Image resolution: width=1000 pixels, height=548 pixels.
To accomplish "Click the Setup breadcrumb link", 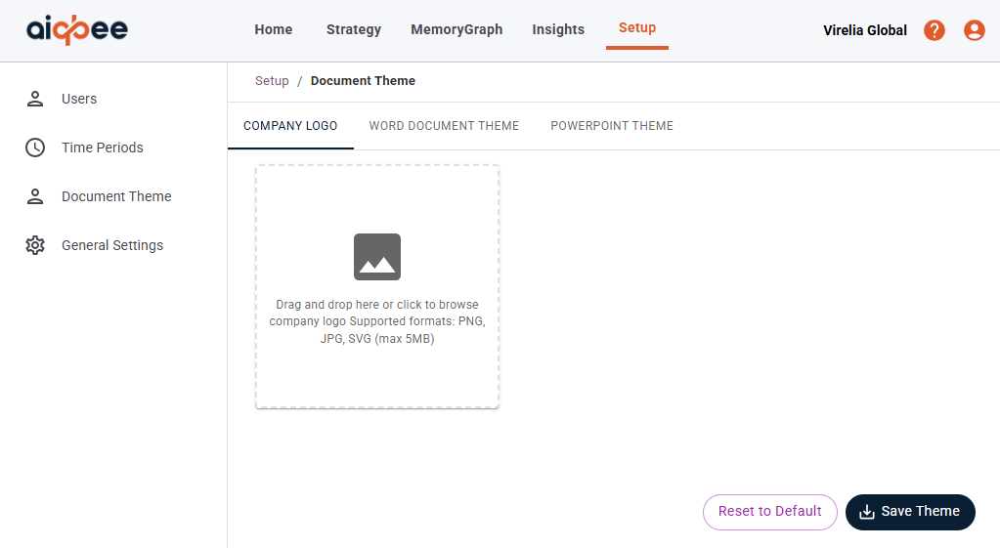I will [x=272, y=81].
